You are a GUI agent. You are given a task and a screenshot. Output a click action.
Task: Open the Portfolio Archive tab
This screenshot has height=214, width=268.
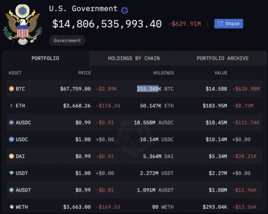tap(223, 58)
